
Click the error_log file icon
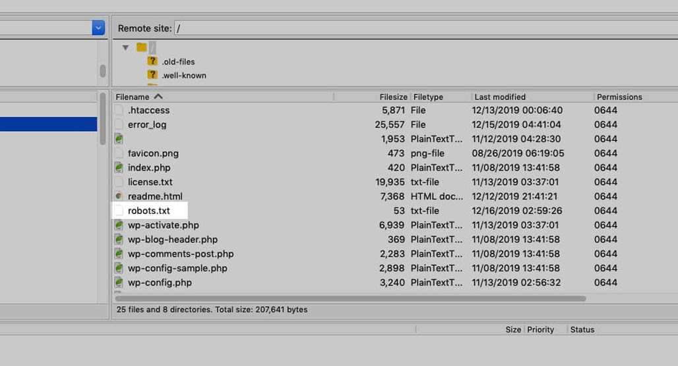[119, 124]
